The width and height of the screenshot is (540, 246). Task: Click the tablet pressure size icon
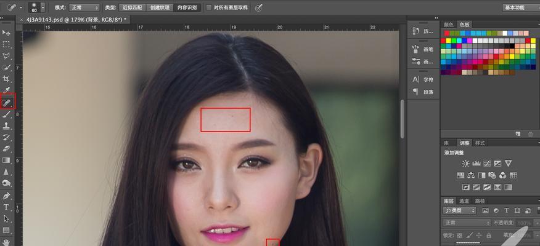point(259,7)
